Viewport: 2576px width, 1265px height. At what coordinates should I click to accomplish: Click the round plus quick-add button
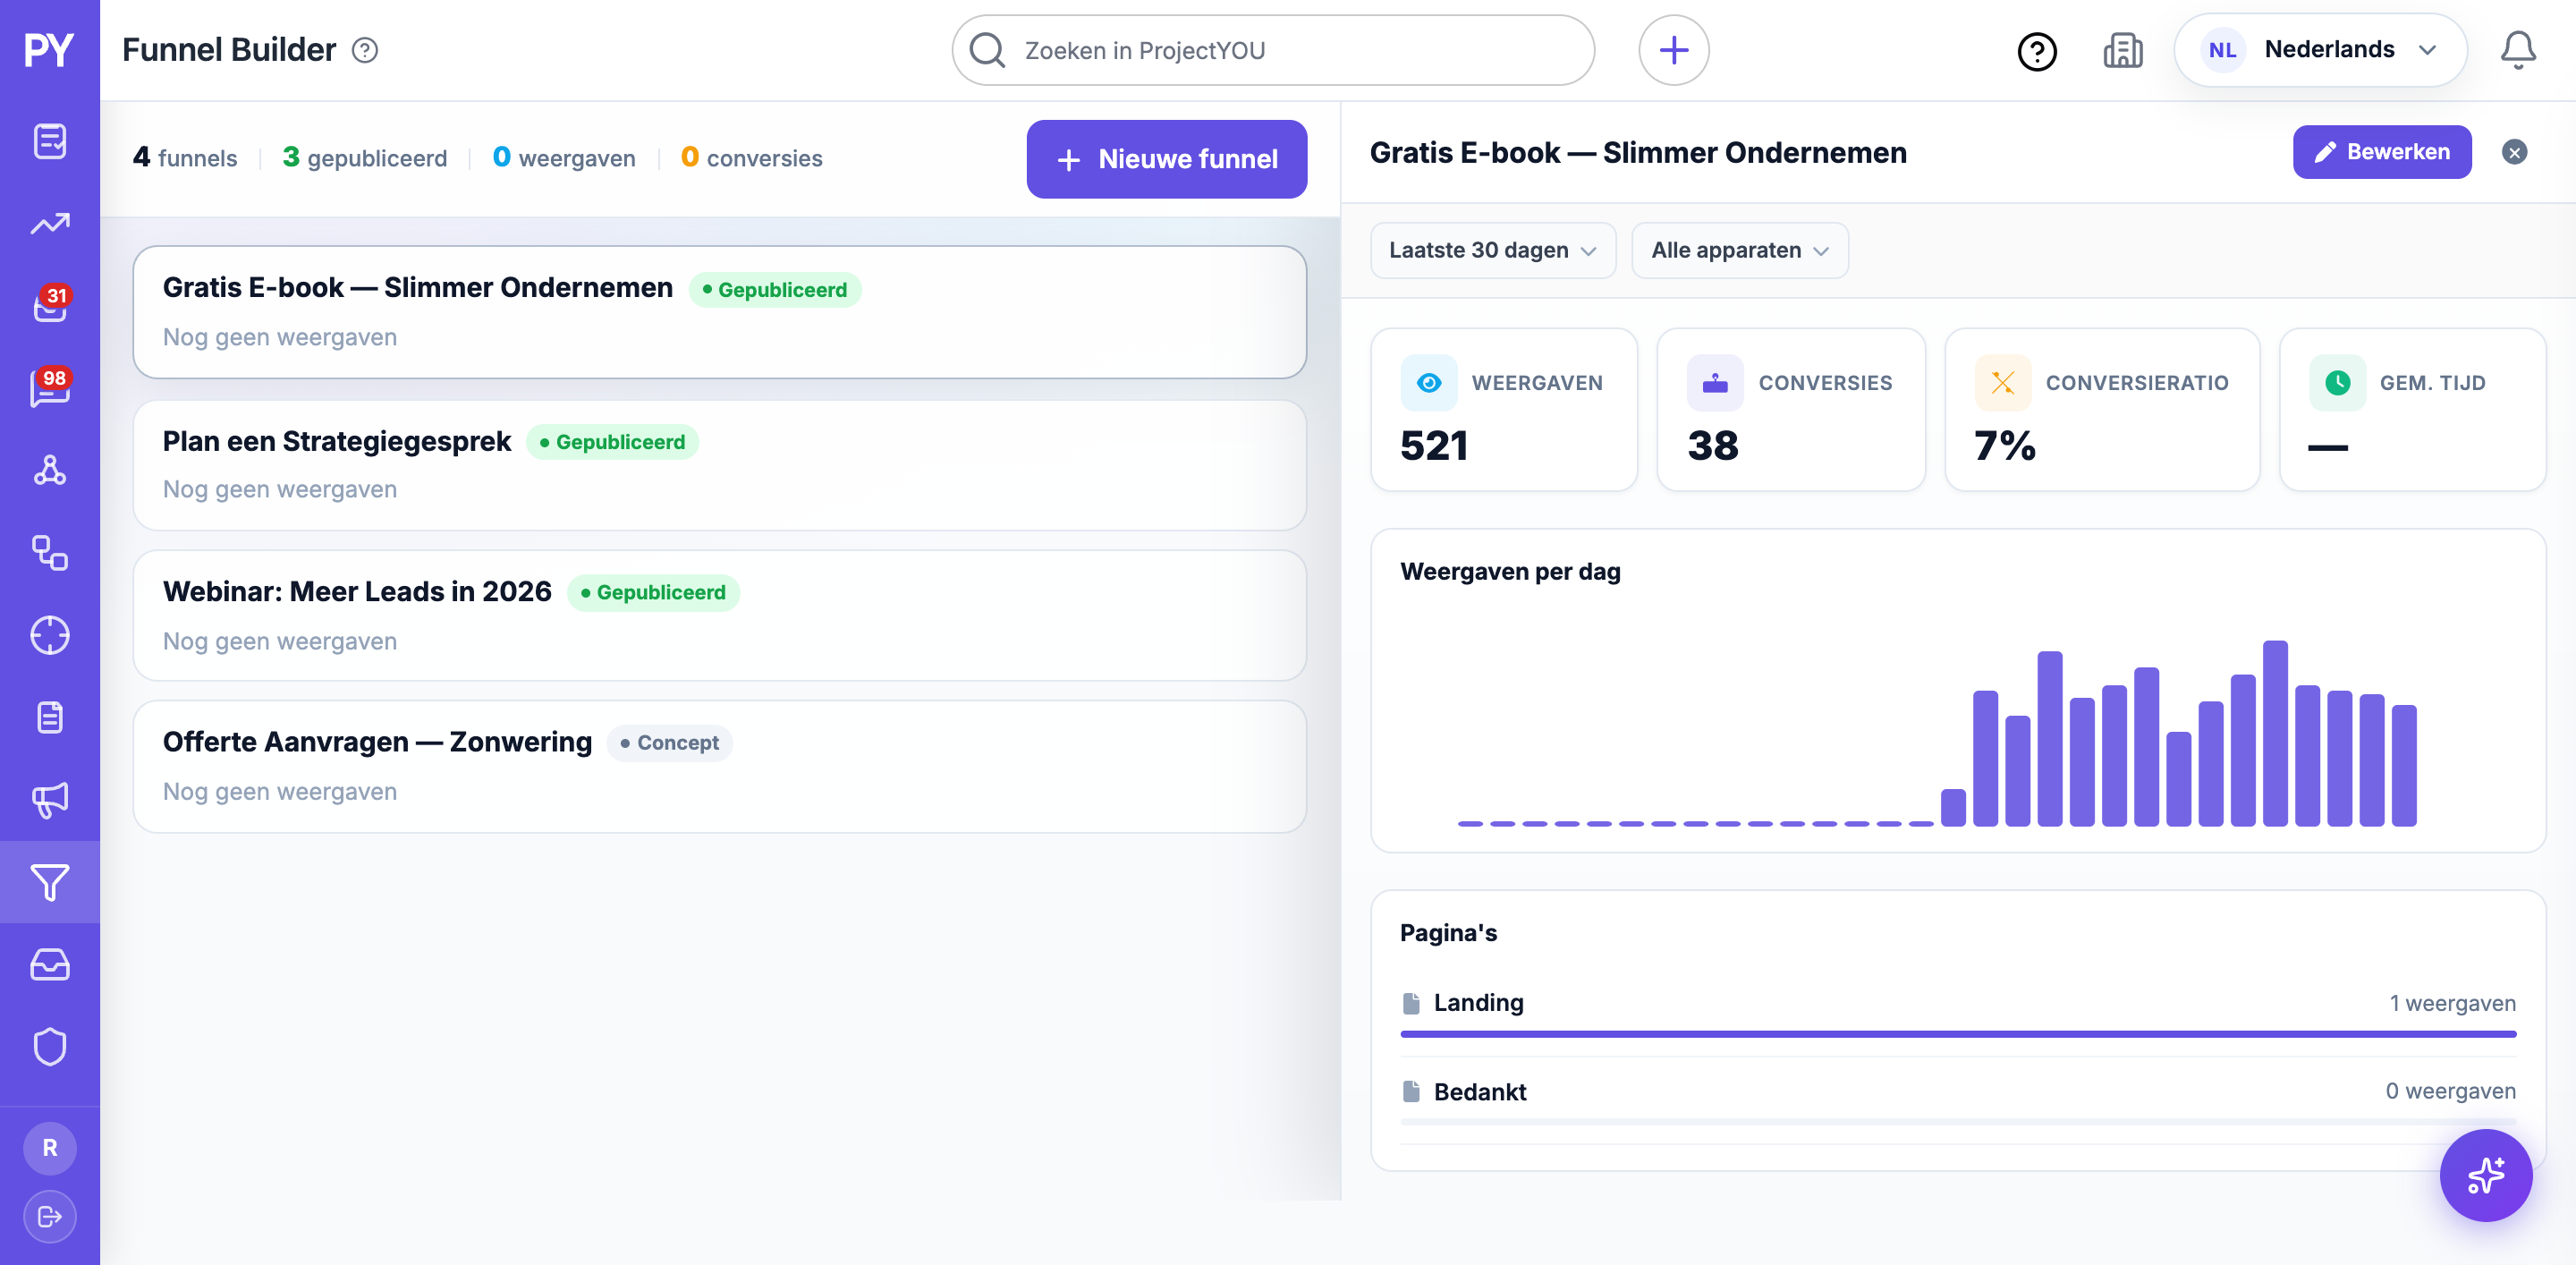coord(1673,50)
